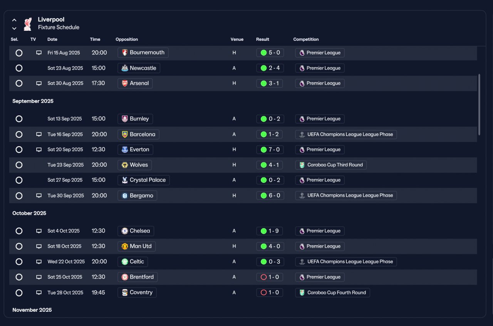Image resolution: width=493 pixels, height=326 pixels.
Task: Click the TV icon on the Bournemouth fixture
Action: tap(39, 53)
